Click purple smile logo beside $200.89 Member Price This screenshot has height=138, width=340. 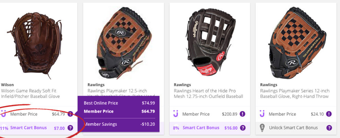tap(176, 114)
